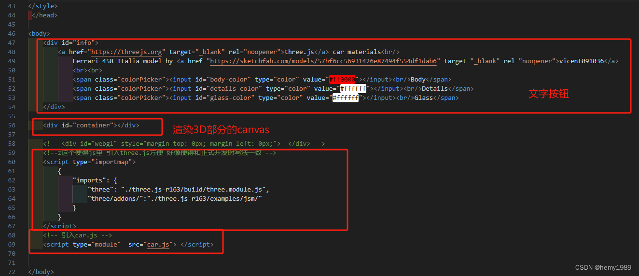The width and height of the screenshot is (639, 276).
Task: Click the body-color id attribute
Action: coord(223,79)
